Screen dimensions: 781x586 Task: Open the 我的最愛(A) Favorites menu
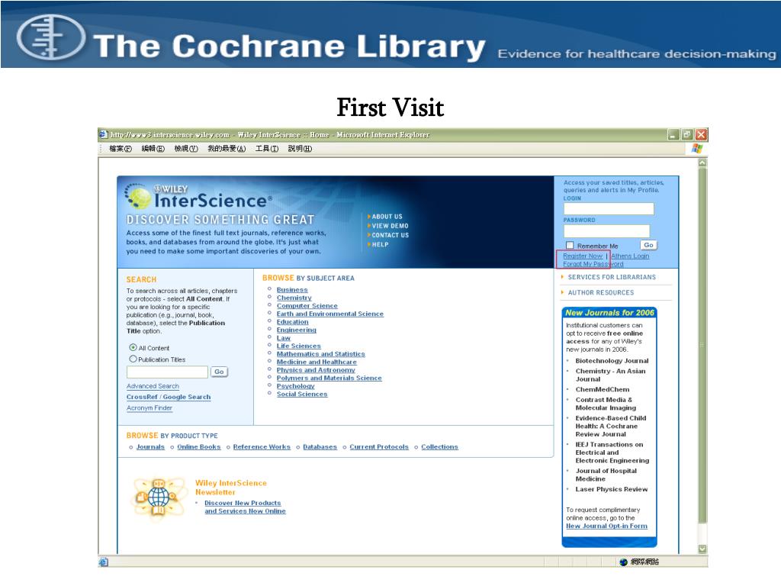point(227,149)
